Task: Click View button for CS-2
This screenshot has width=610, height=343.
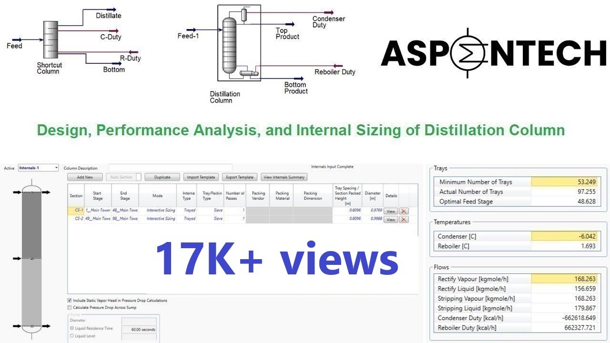Action: pyautogui.click(x=391, y=220)
